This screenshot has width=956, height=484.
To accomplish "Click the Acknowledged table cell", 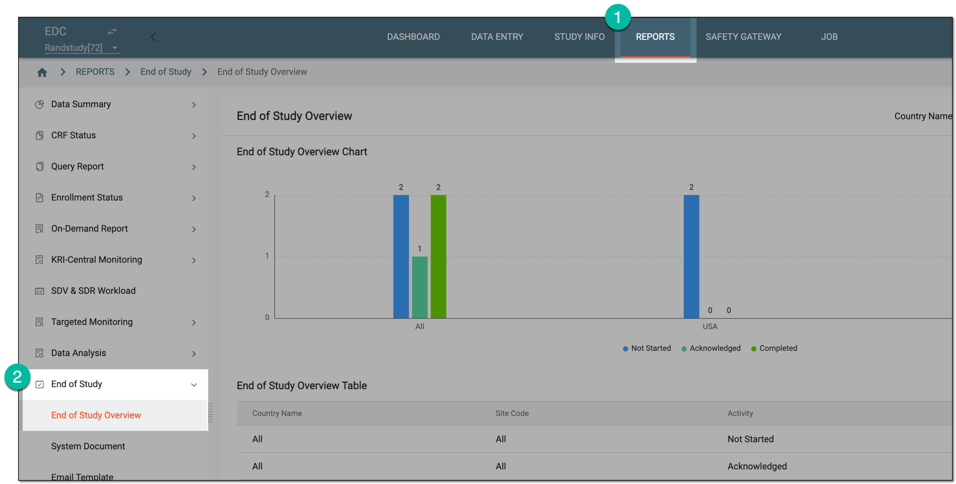I will click(757, 466).
